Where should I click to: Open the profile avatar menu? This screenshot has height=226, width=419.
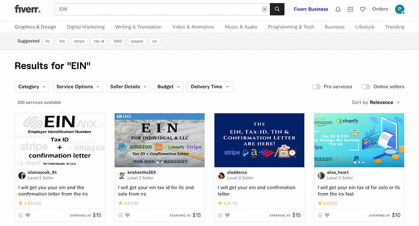400,9
